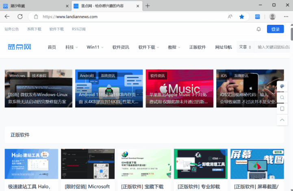Open the IObit 卸载清理工具 thumbnail

[x=201, y=164]
